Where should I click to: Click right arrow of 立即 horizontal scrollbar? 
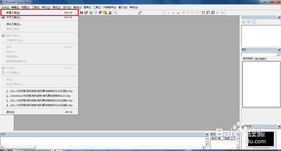pos(203,147)
